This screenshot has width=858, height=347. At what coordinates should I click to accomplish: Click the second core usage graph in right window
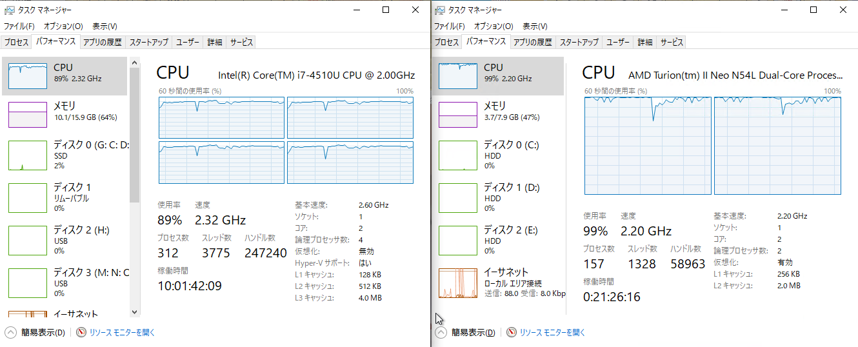pos(778,146)
